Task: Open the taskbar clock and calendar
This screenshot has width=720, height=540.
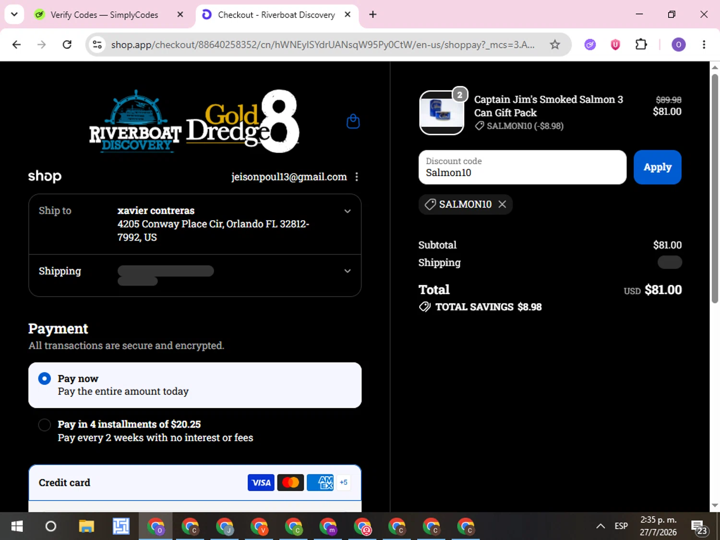Action: coord(658,527)
